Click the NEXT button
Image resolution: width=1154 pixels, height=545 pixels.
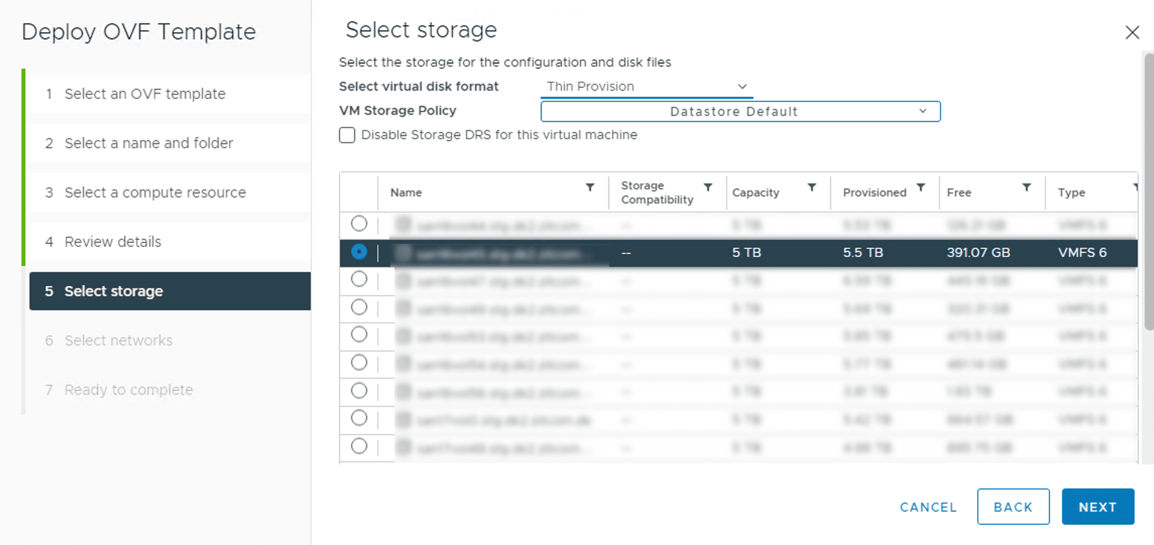1098,507
